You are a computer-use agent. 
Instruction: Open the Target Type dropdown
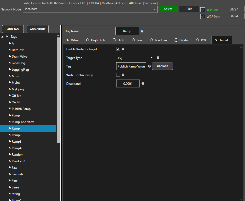click(135, 58)
